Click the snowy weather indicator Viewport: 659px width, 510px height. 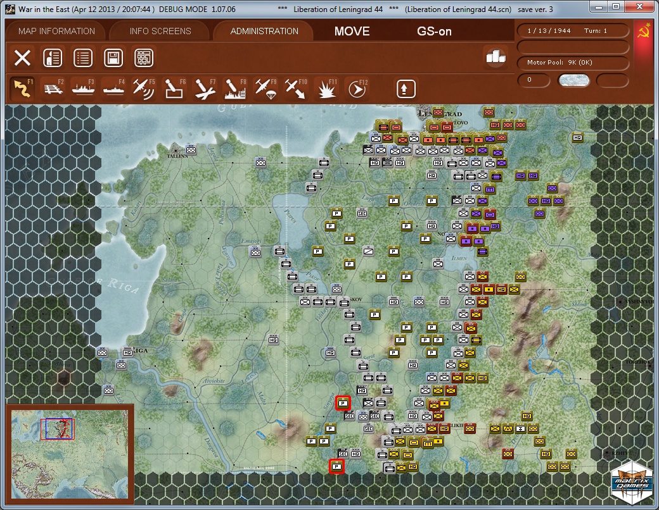click(x=573, y=80)
